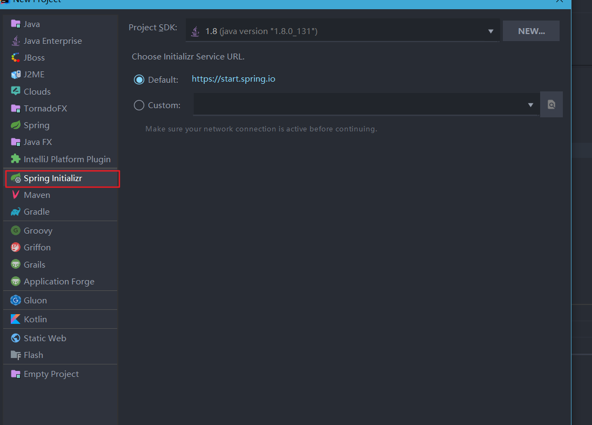The image size is (592, 425).
Task: Click the 'Project SDK:' label
Action: [x=153, y=28]
